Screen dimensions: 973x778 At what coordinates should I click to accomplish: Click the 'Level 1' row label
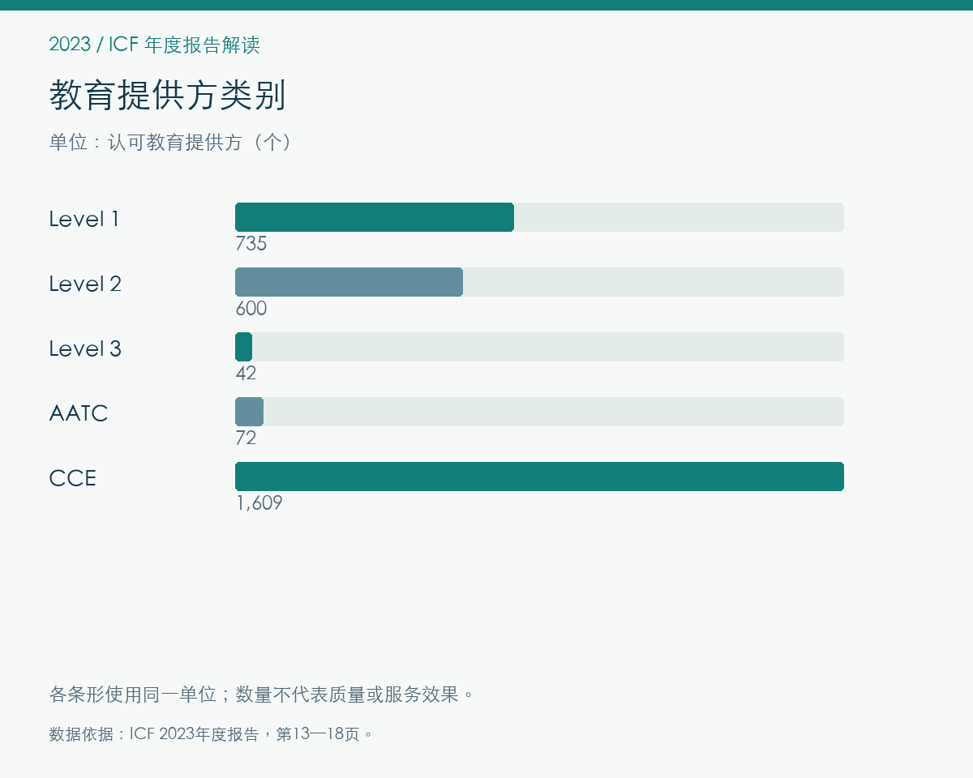pyautogui.click(x=84, y=219)
